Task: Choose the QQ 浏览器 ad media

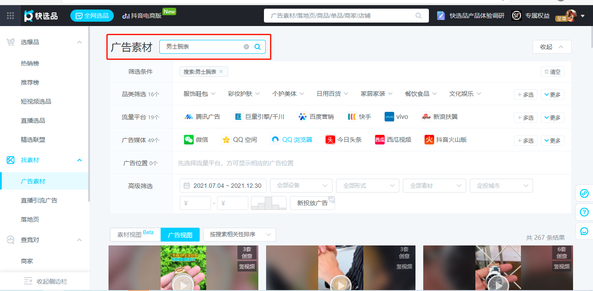Action: 292,140
